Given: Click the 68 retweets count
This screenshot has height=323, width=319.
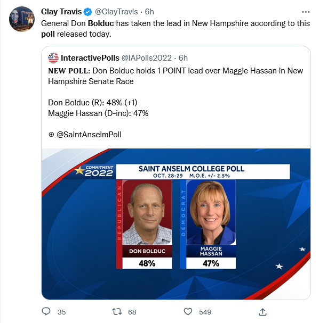Looking at the screenshot, I should (132, 312).
